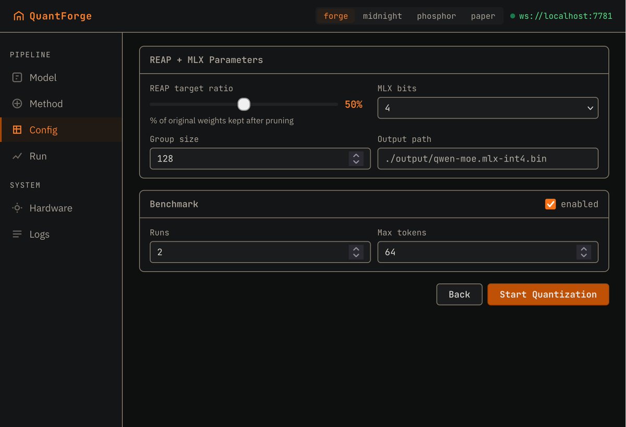The image size is (626, 427).
Task: Decrement Runs with the down arrow
Action: [x=356, y=256]
